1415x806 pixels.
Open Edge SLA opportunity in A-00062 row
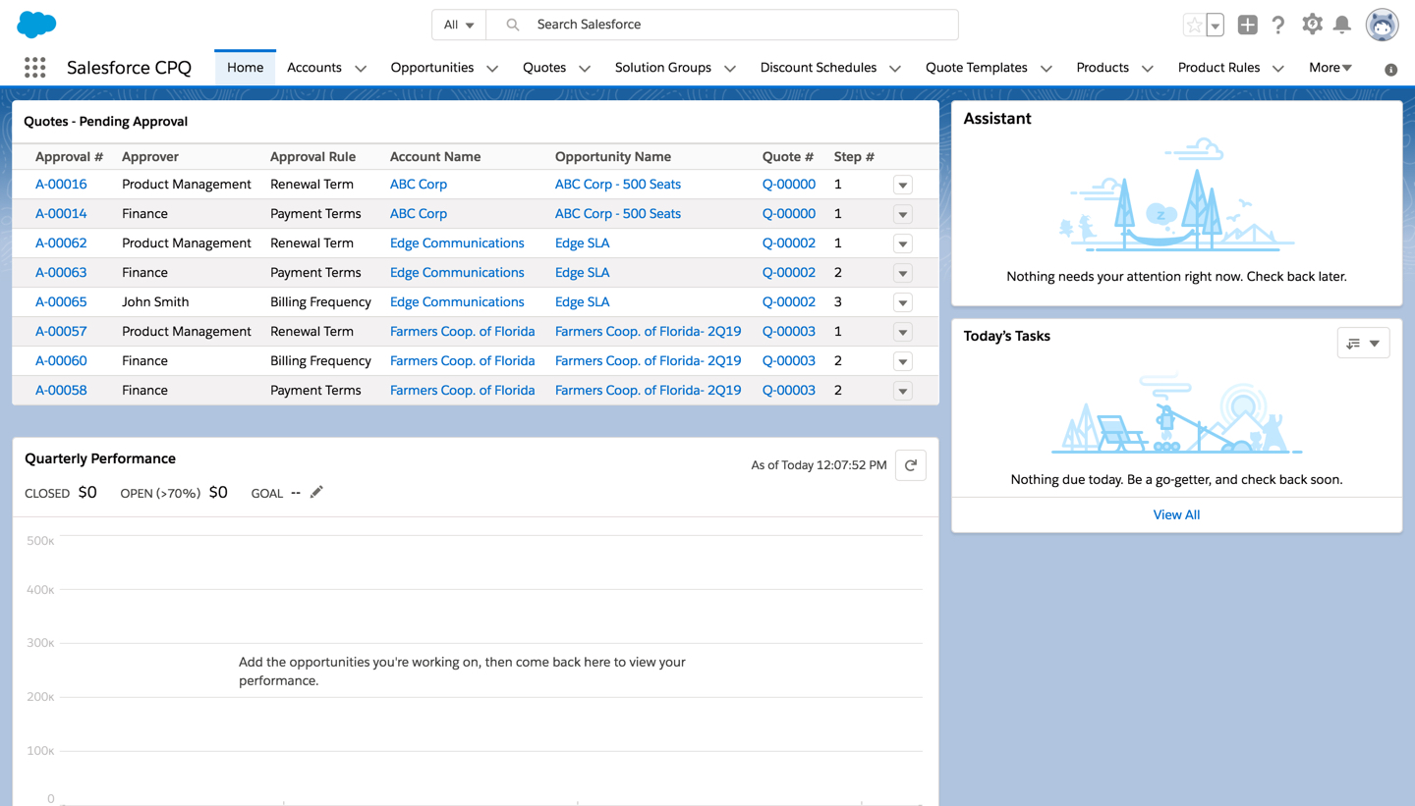click(582, 243)
